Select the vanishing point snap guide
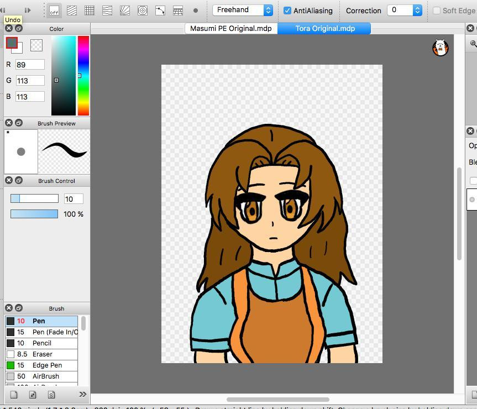 (107, 11)
